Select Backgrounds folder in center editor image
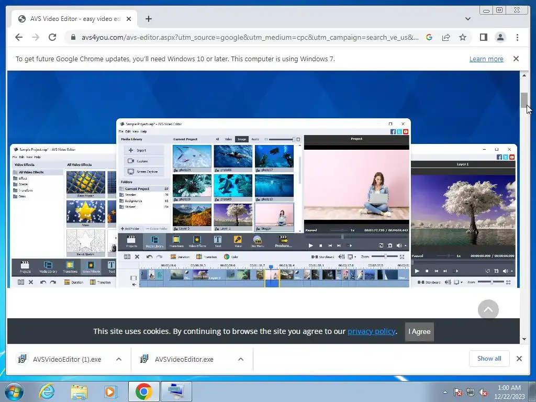 (x=133, y=201)
